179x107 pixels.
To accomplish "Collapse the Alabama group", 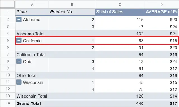I will click(x=19, y=20).
